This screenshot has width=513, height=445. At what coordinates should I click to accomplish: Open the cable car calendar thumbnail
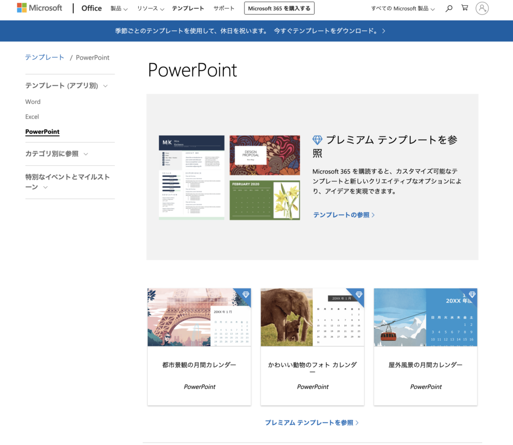coord(426,317)
